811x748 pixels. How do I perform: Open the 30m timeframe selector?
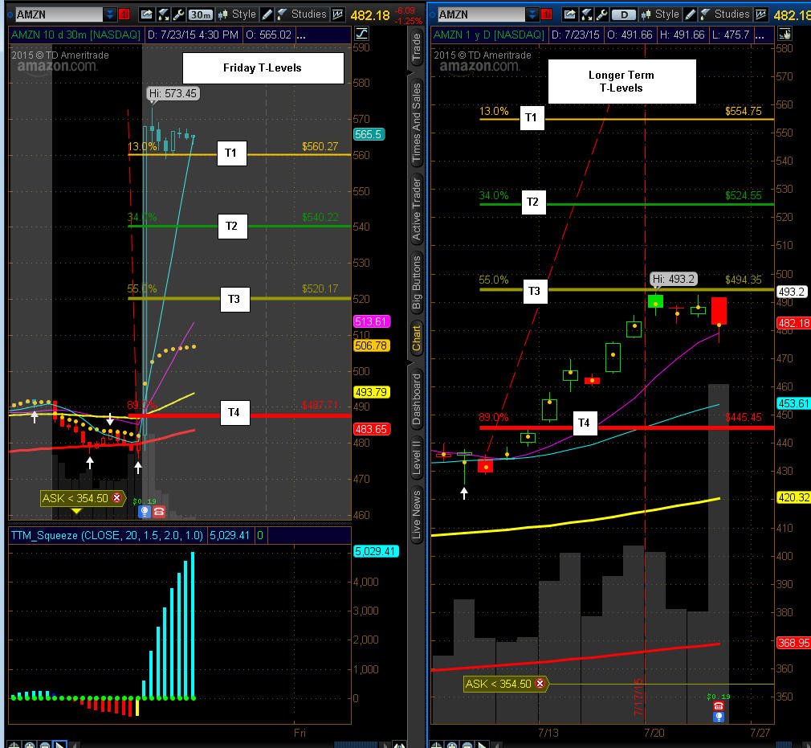(x=200, y=14)
